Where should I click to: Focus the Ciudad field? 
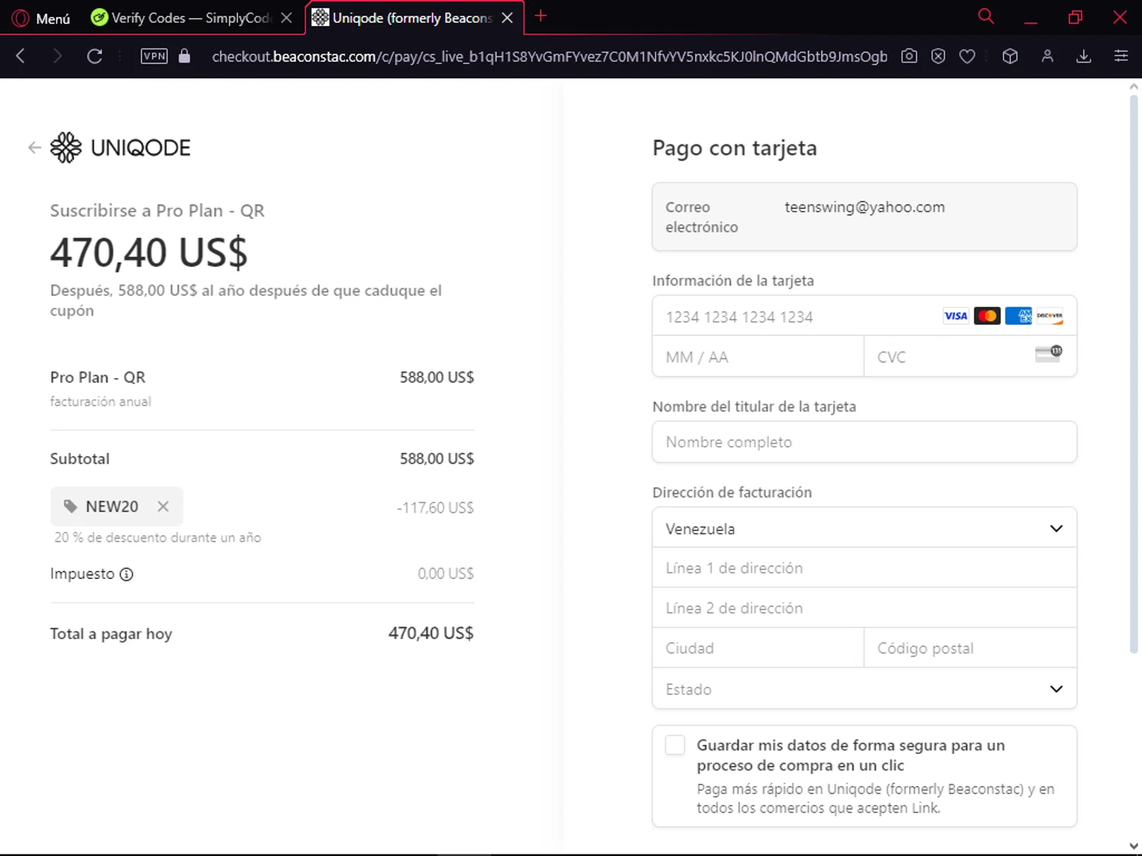758,648
